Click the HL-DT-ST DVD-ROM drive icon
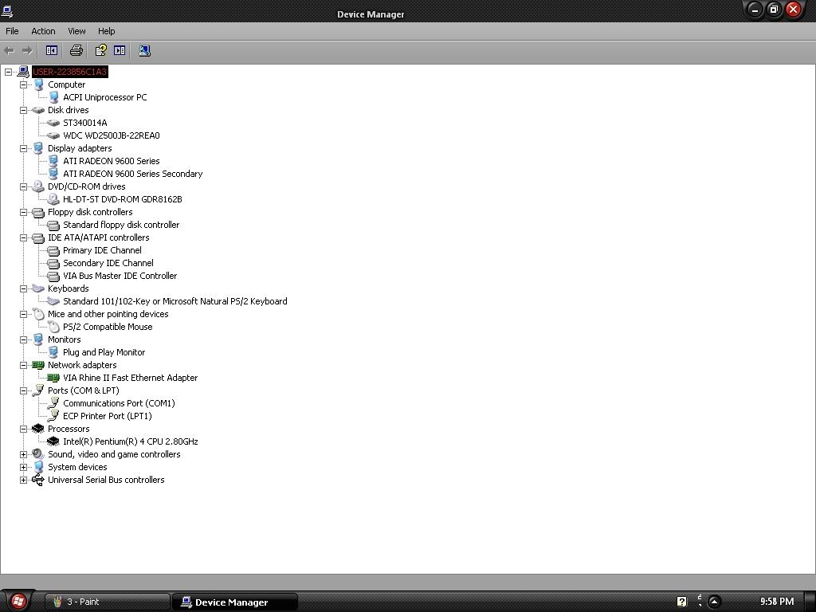Screen dimensions: 816x612 53,198
